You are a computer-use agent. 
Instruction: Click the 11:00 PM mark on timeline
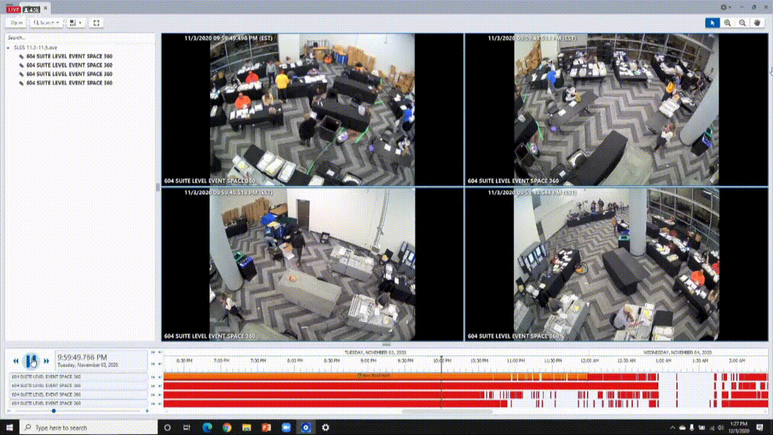(515, 361)
